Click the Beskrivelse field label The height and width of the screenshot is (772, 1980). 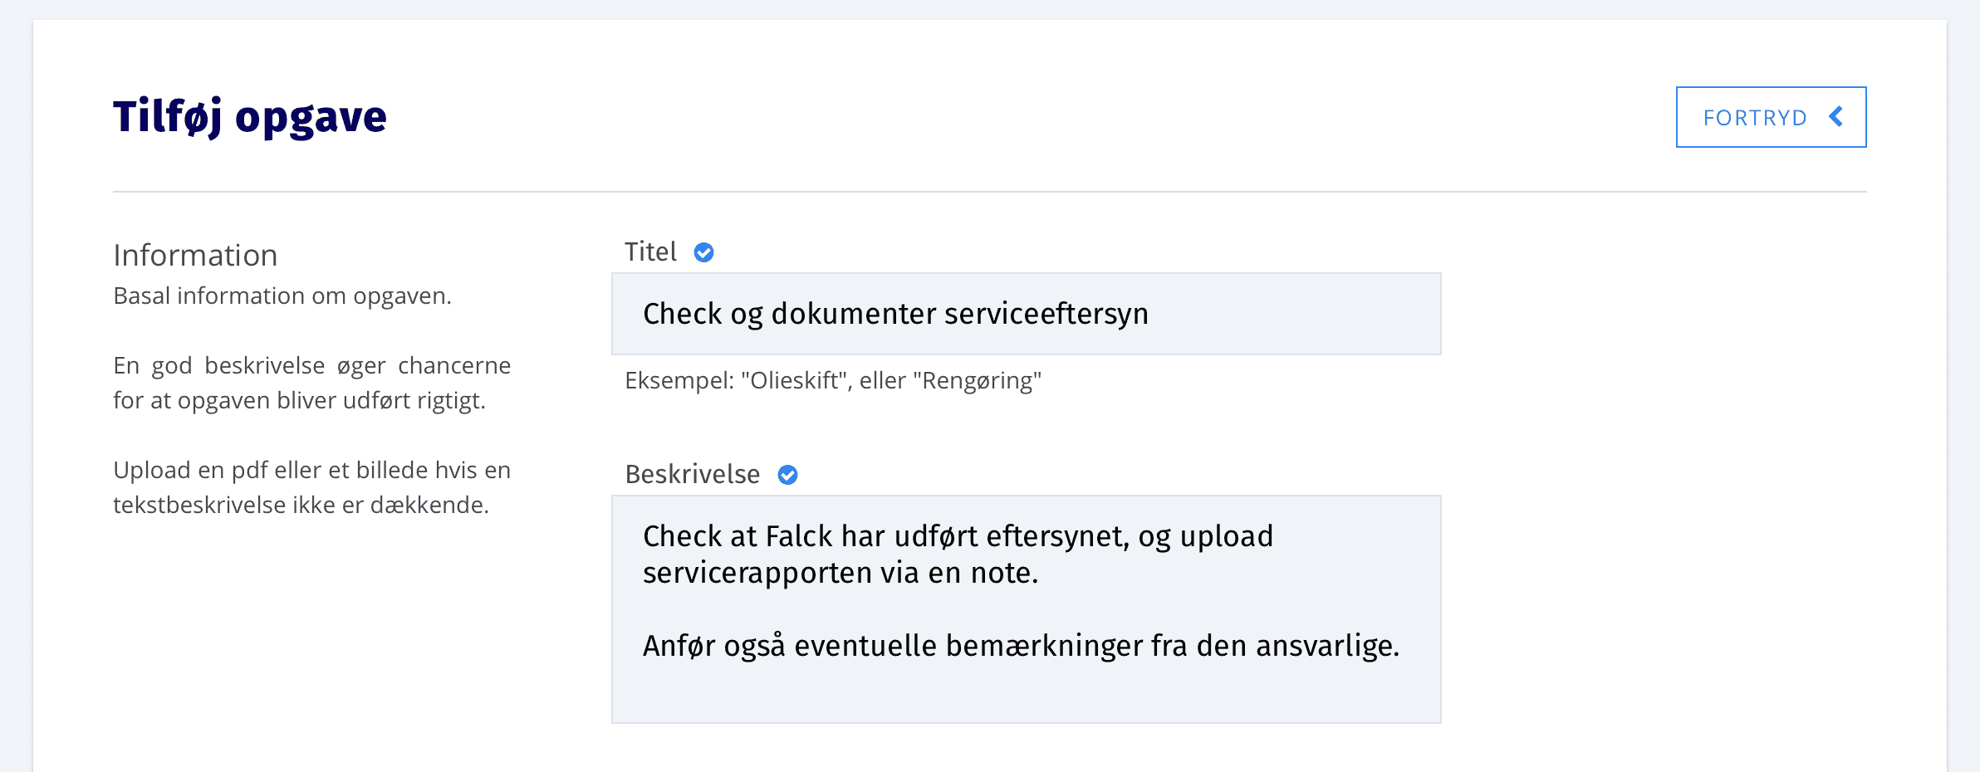click(692, 475)
